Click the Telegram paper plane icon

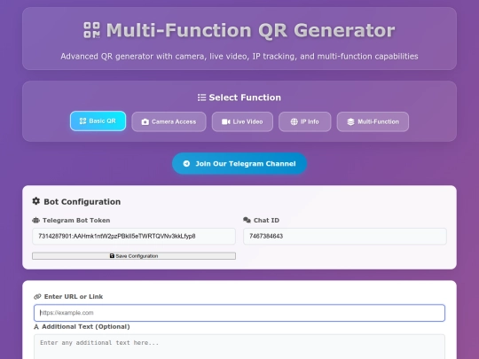coord(186,164)
